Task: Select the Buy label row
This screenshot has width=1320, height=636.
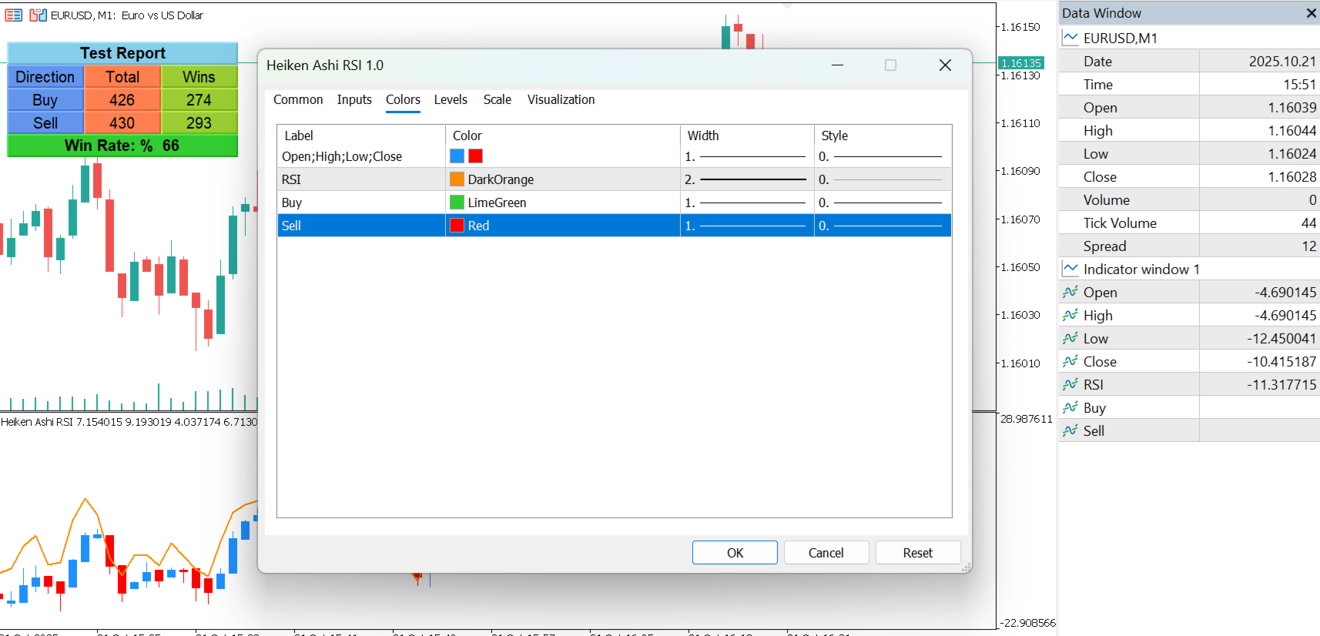Action: pos(361,203)
